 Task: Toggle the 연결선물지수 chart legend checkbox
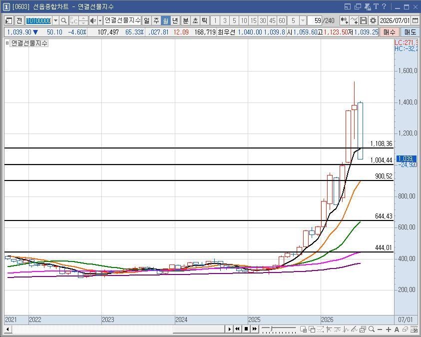[7, 43]
